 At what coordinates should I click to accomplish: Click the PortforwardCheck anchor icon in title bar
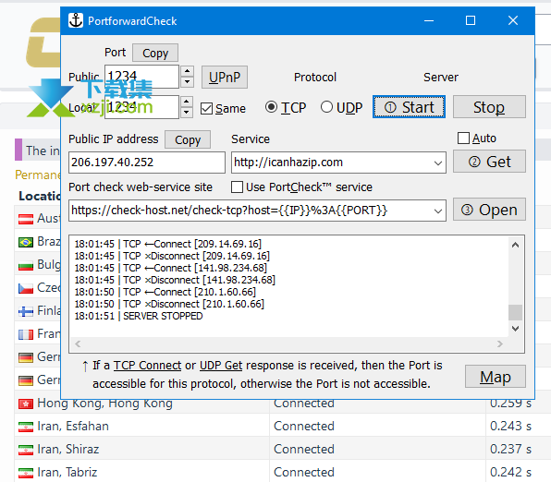[x=76, y=20]
